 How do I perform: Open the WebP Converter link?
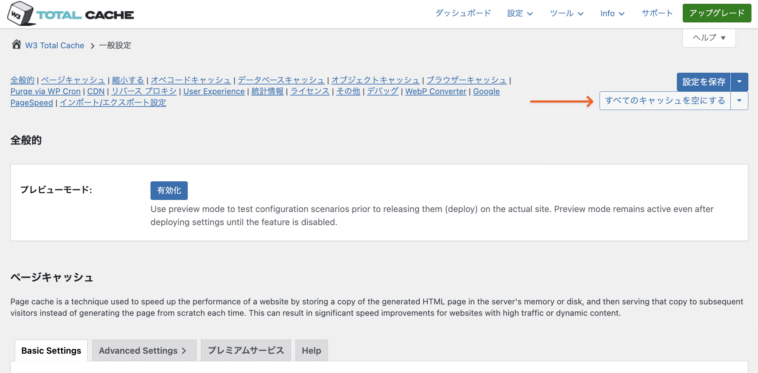436,91
